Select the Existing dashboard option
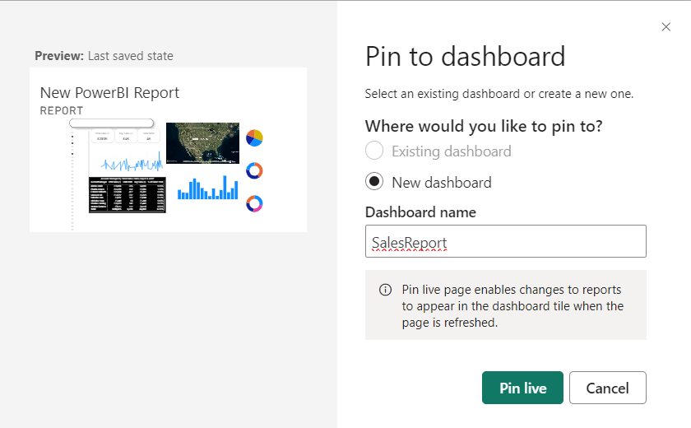Image resolution: width=691 pixels, height=428 pixels. point(374,151)
